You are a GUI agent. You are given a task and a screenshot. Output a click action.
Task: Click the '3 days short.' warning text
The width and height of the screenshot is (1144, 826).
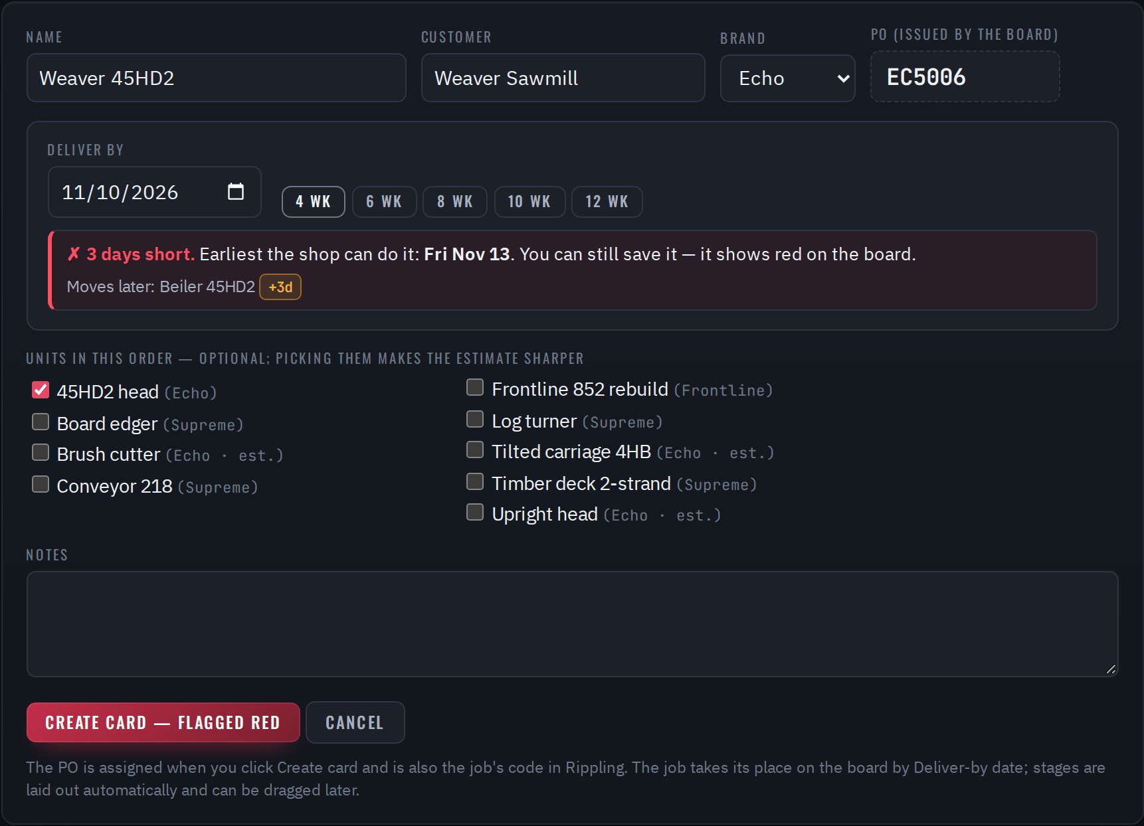pyautogui.click(x=140, y=254)
